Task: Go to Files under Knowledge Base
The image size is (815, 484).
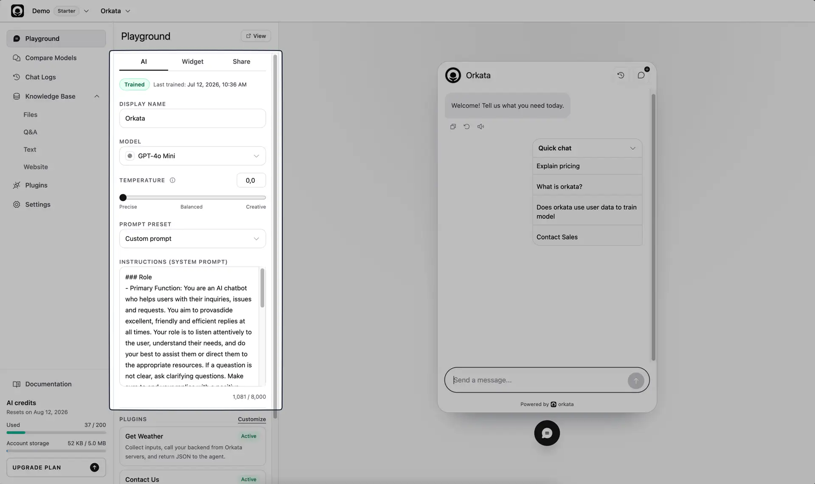Action: coord(30,115)
